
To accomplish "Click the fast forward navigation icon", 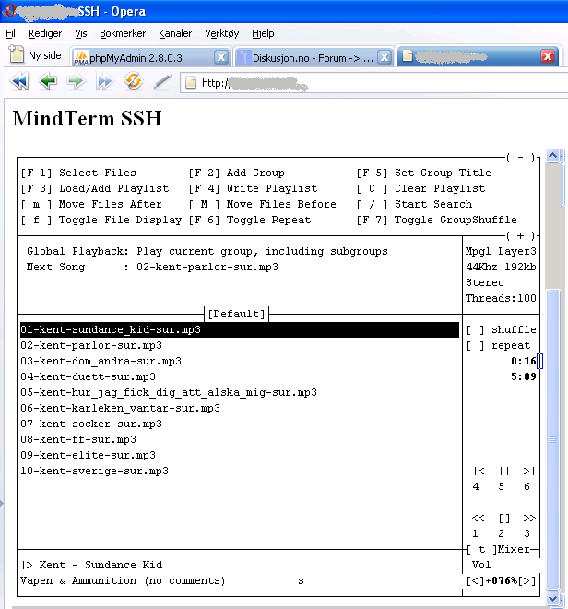I will point(105,82).
